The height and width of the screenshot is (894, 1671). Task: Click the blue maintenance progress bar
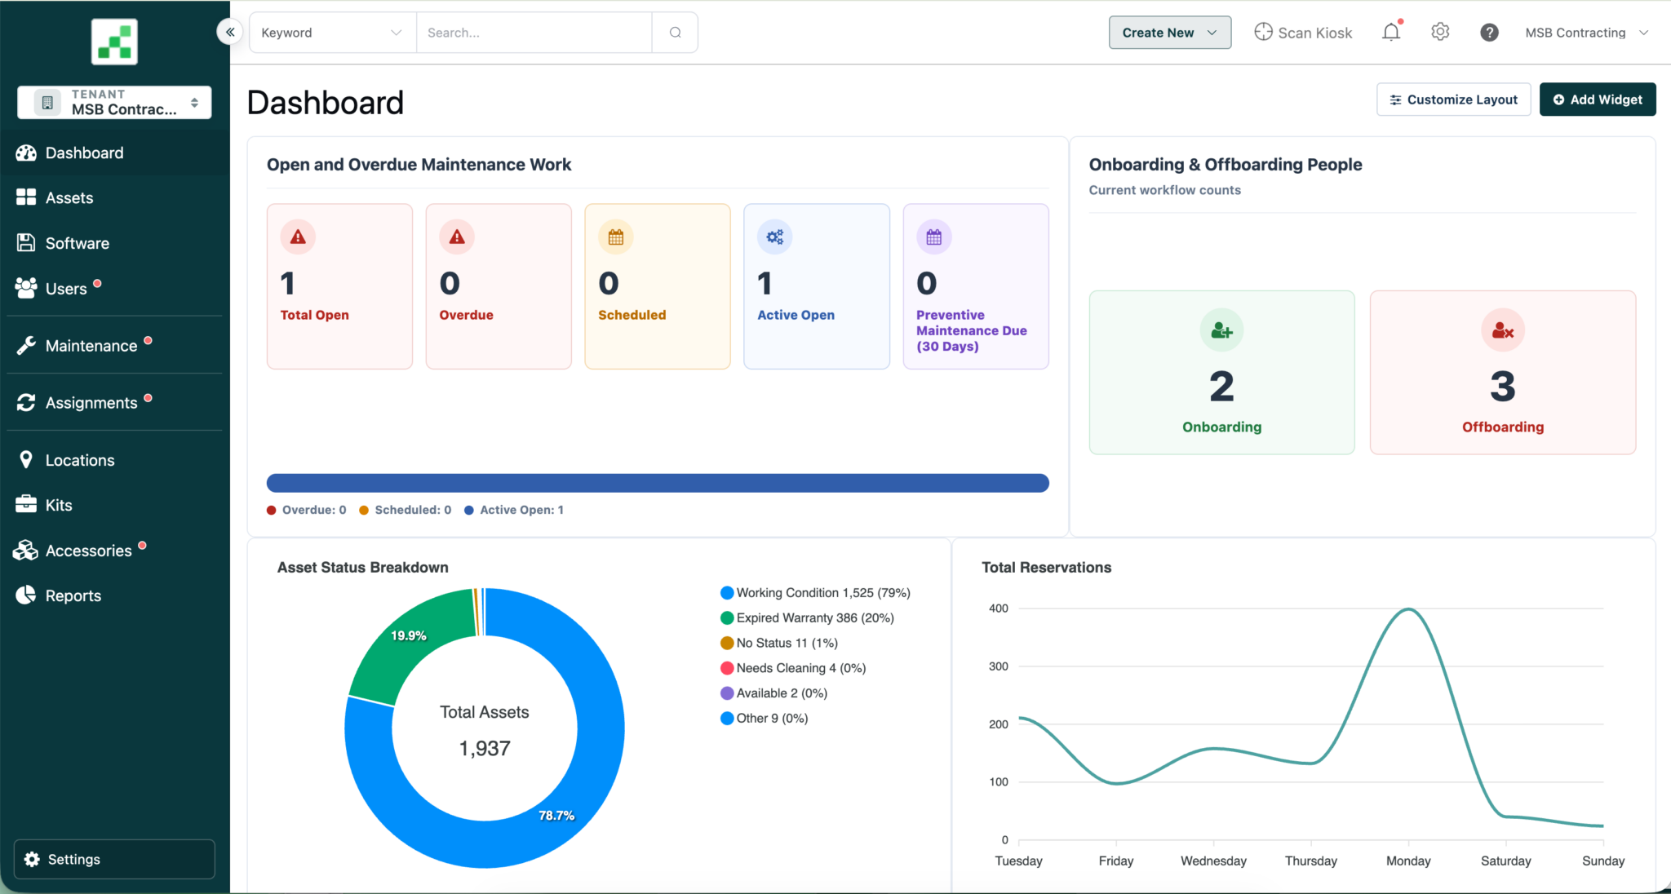(658, 483)
